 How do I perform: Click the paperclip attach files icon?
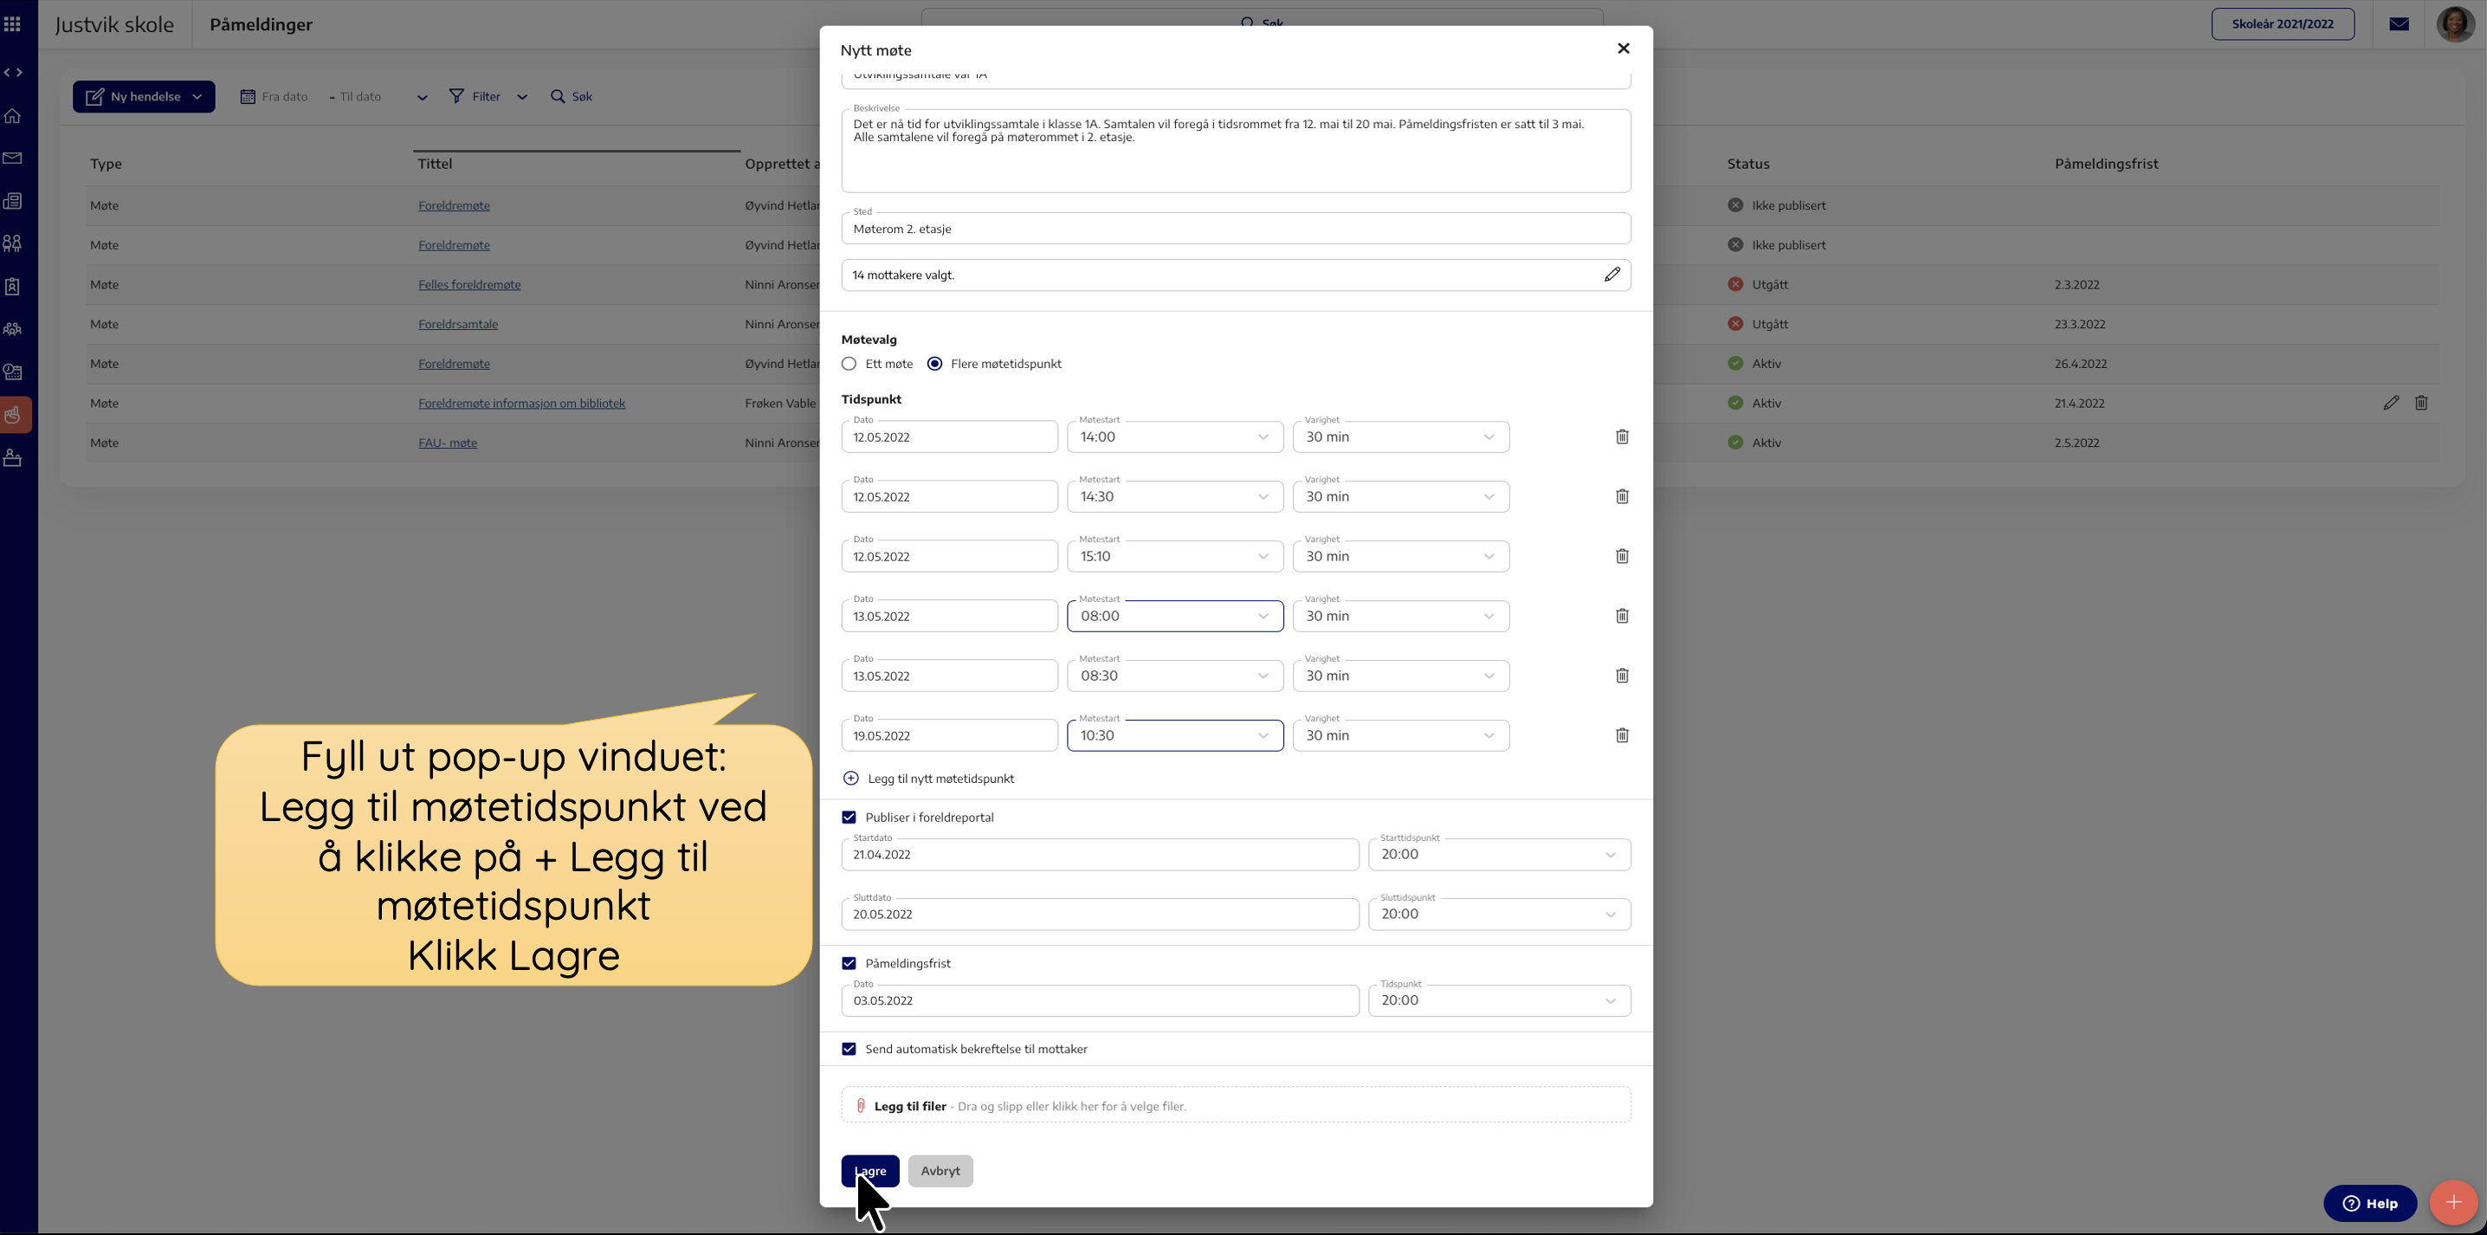coord(861,1106)
